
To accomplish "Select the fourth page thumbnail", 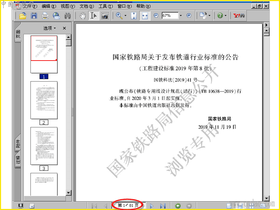I will (x=44, y=184).
